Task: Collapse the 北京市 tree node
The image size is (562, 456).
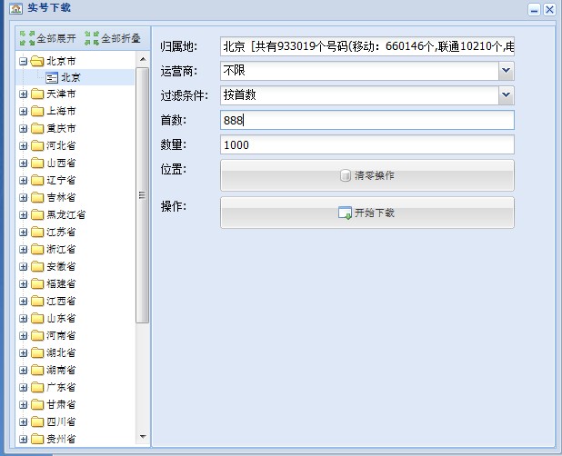Action: [23, 62]
